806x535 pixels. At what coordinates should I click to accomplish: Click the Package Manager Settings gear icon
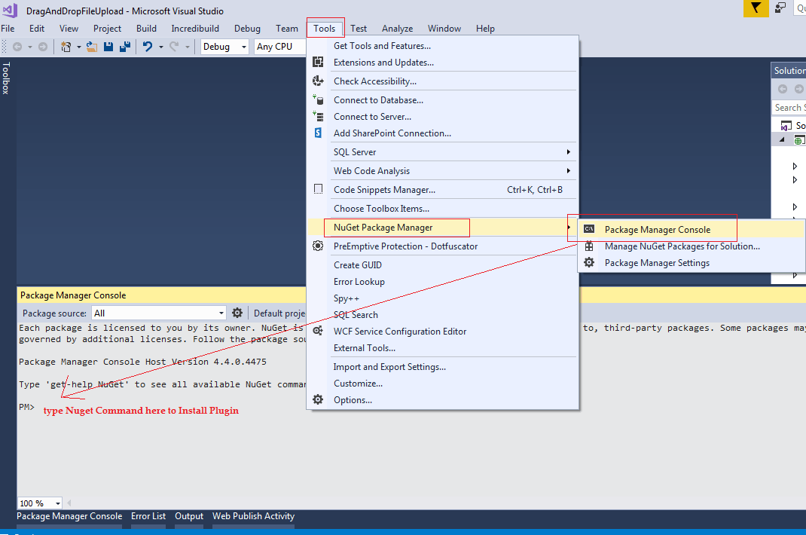click(588, 262)
